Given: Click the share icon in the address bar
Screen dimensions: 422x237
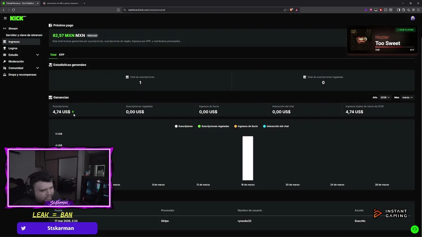Looking at the screenshot, I should coord(285,10).
